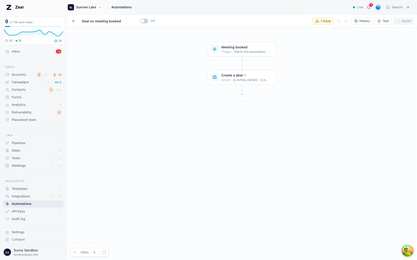The image size is (417, 260).
Task: Zoom out with the minus icon
Action: pyautogui.click(x=75, y=252)
